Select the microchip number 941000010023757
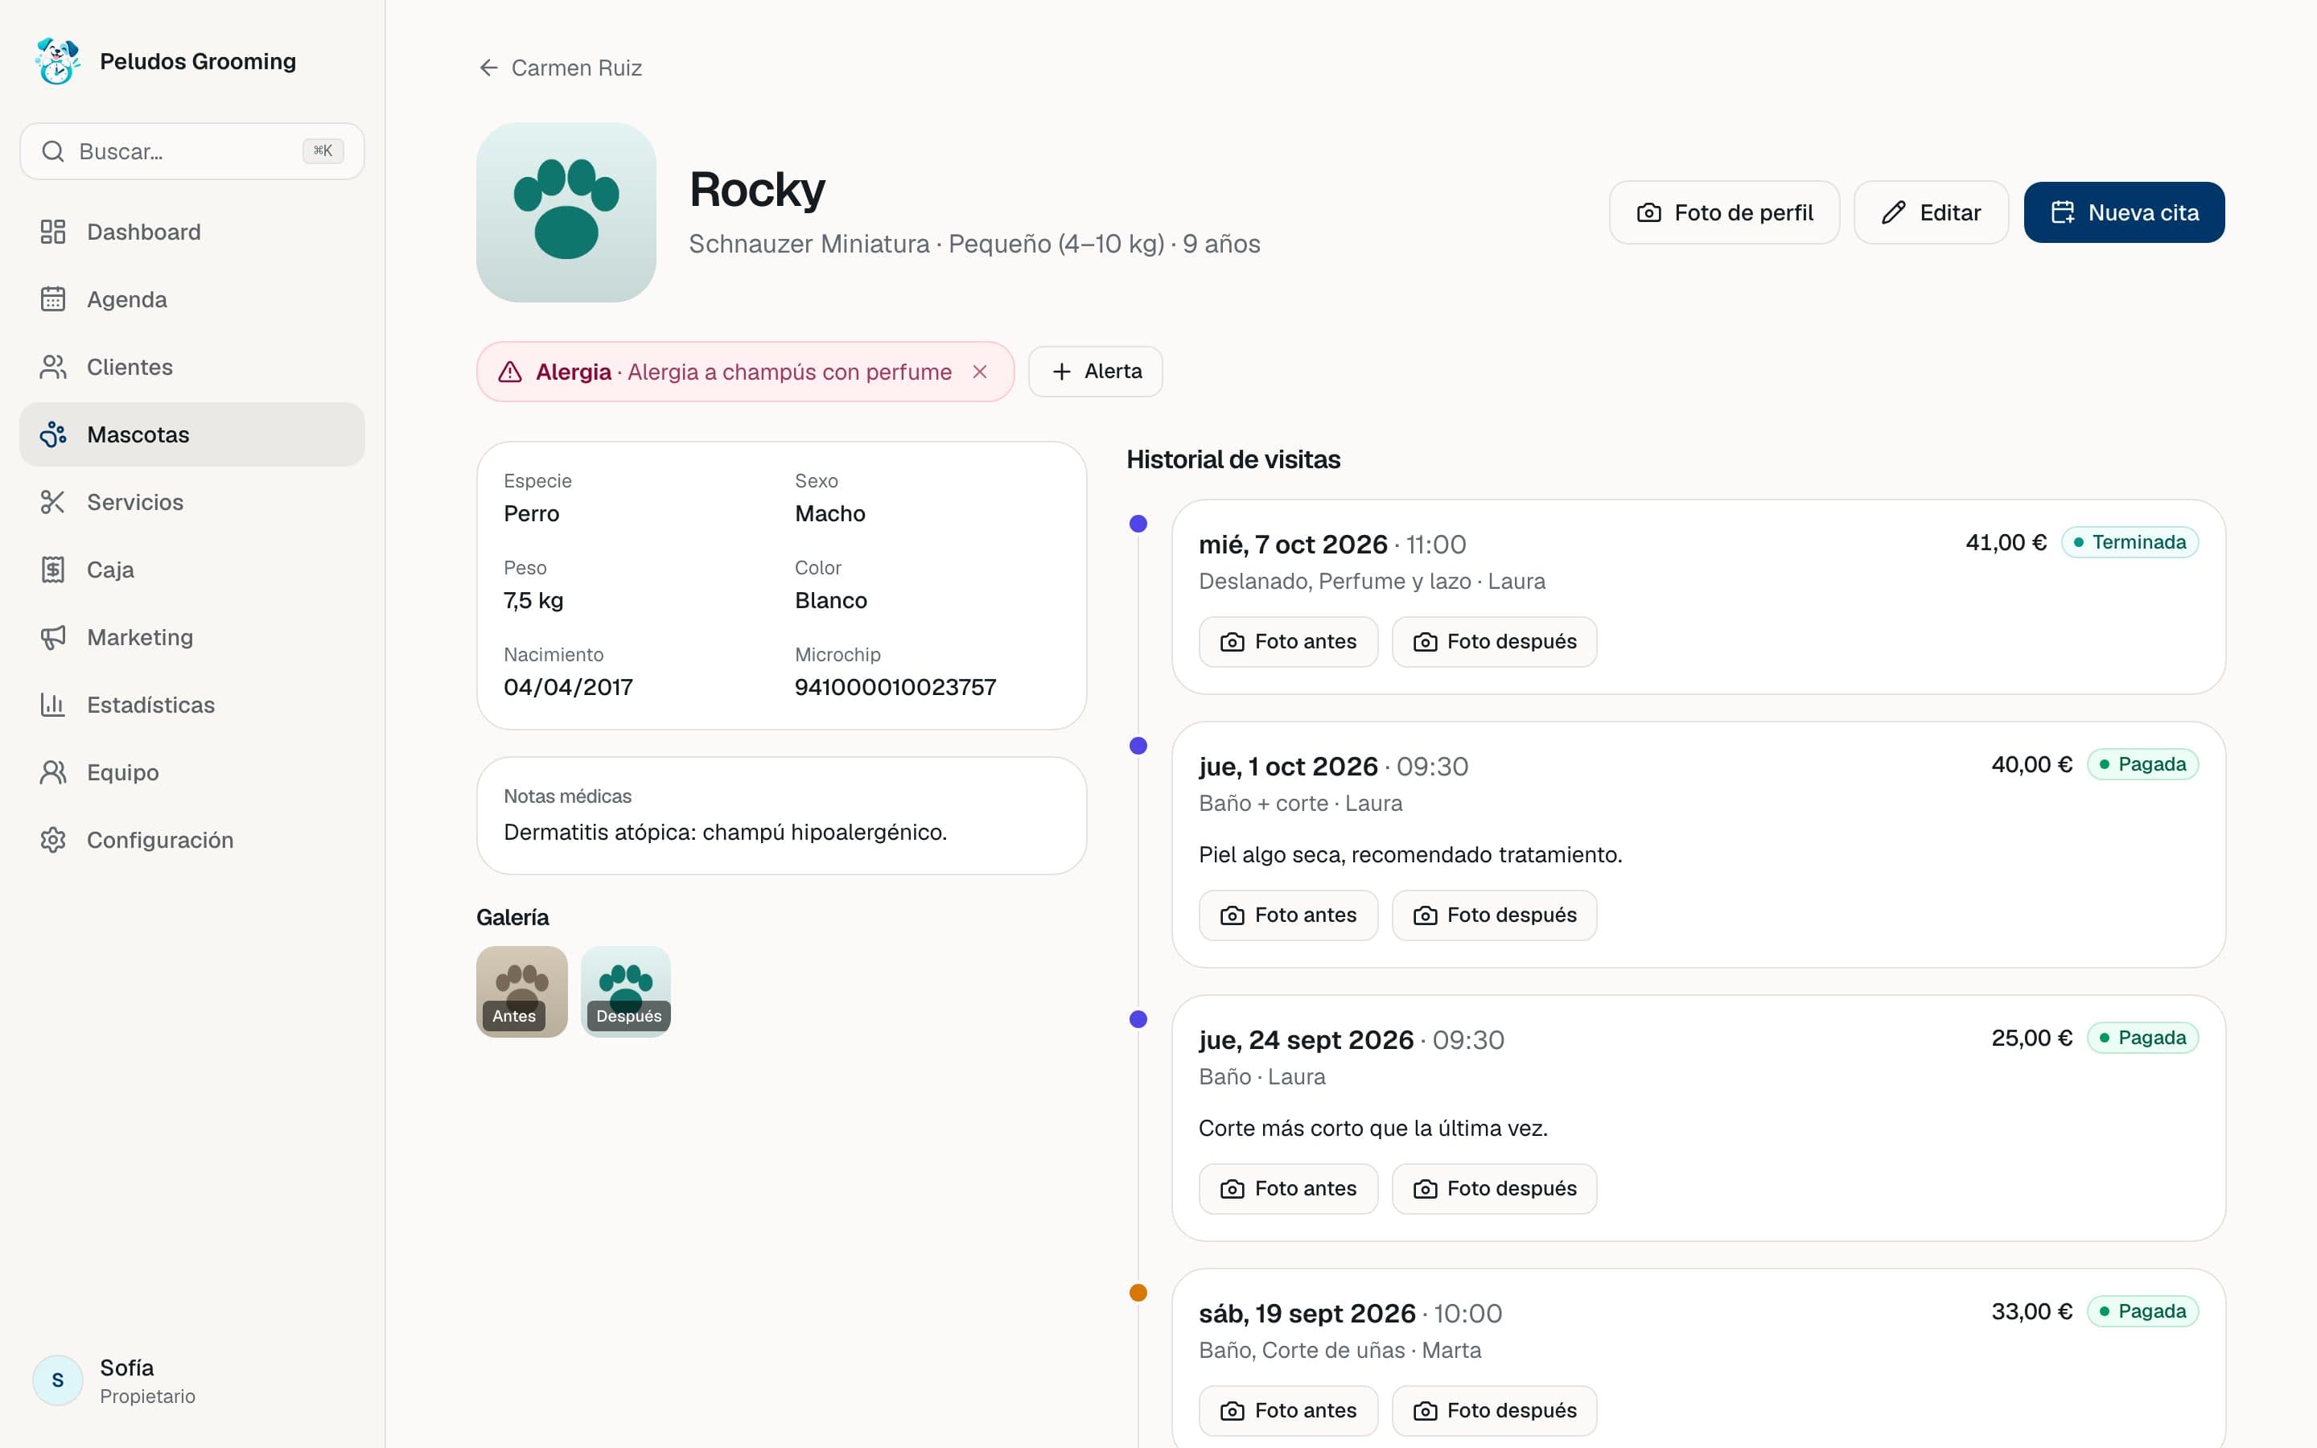This screenshot has height=1448, width=2317. 895,687
